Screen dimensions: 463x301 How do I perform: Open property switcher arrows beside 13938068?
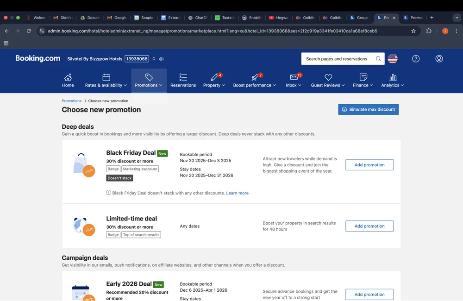(154, 59)
